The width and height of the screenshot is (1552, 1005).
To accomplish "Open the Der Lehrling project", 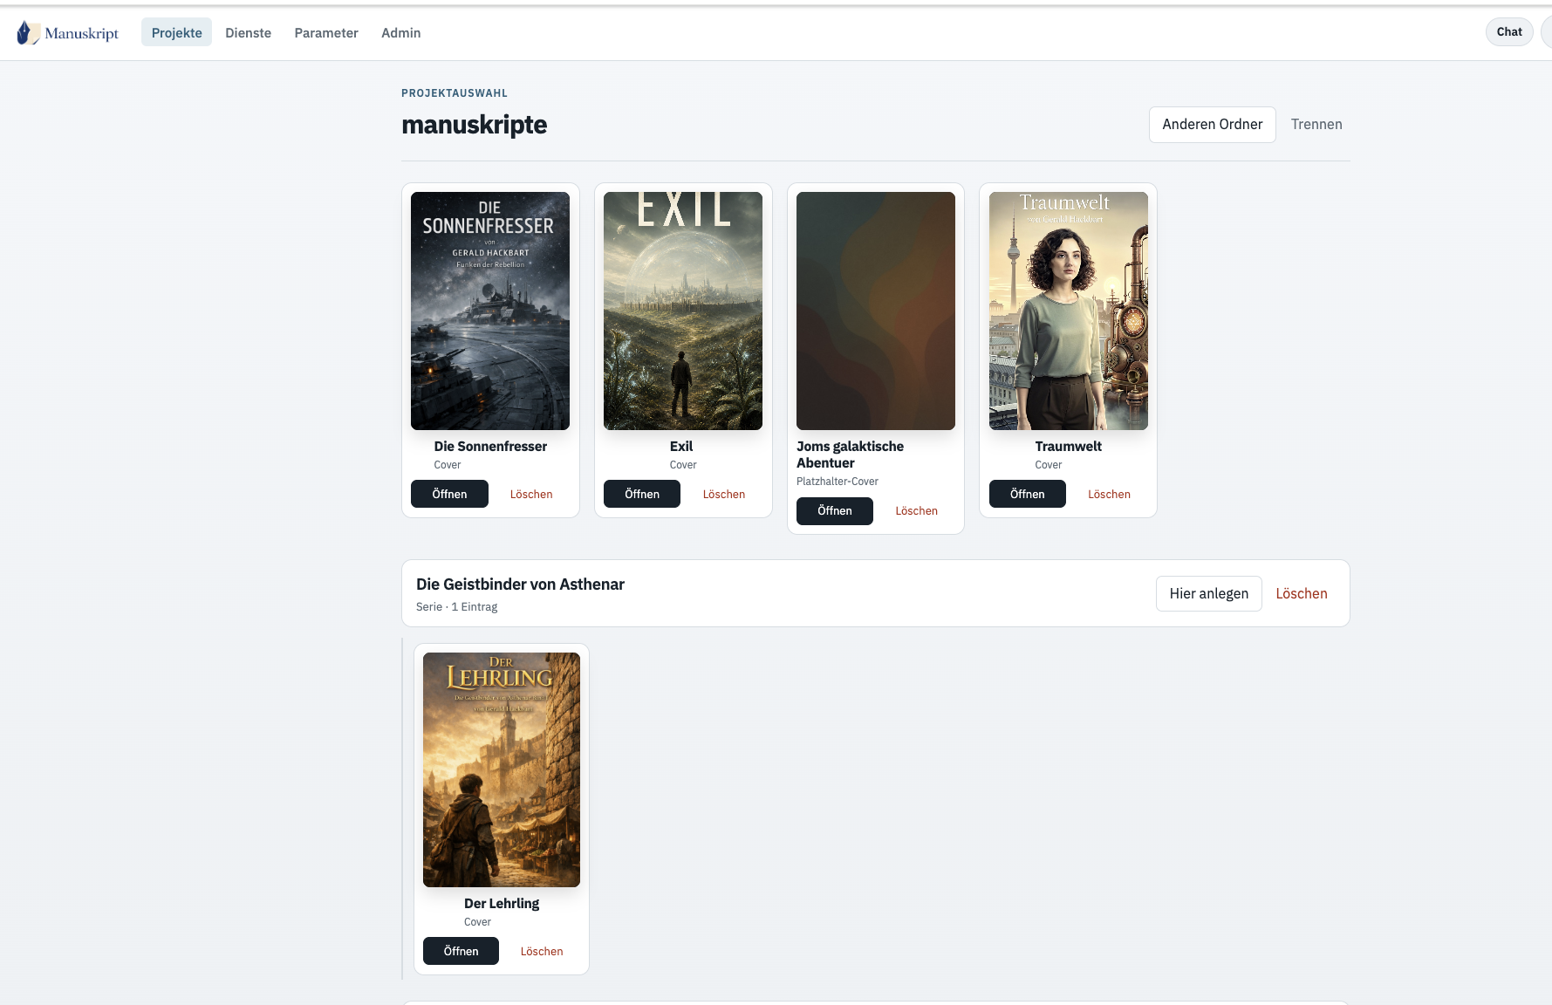I will tap(461, 951).
